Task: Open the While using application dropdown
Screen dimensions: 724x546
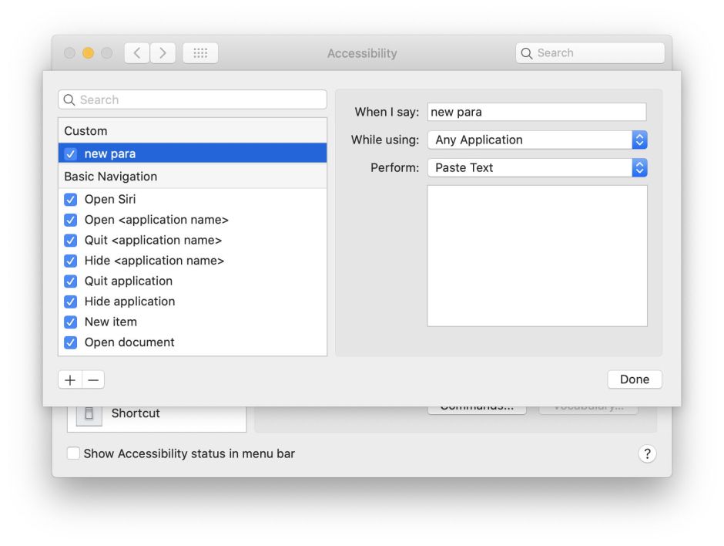Action: pyautogui.click(x=537, y=140)
